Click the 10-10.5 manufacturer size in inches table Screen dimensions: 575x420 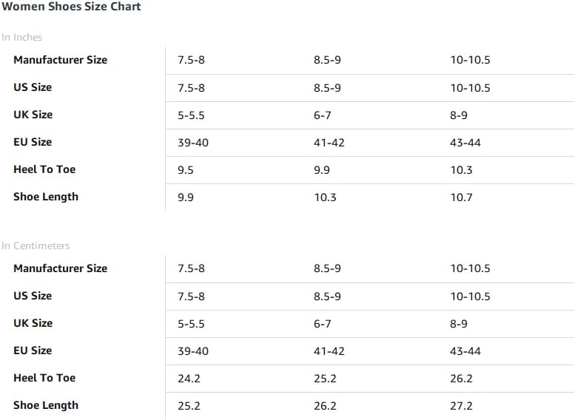click(470, 60)
